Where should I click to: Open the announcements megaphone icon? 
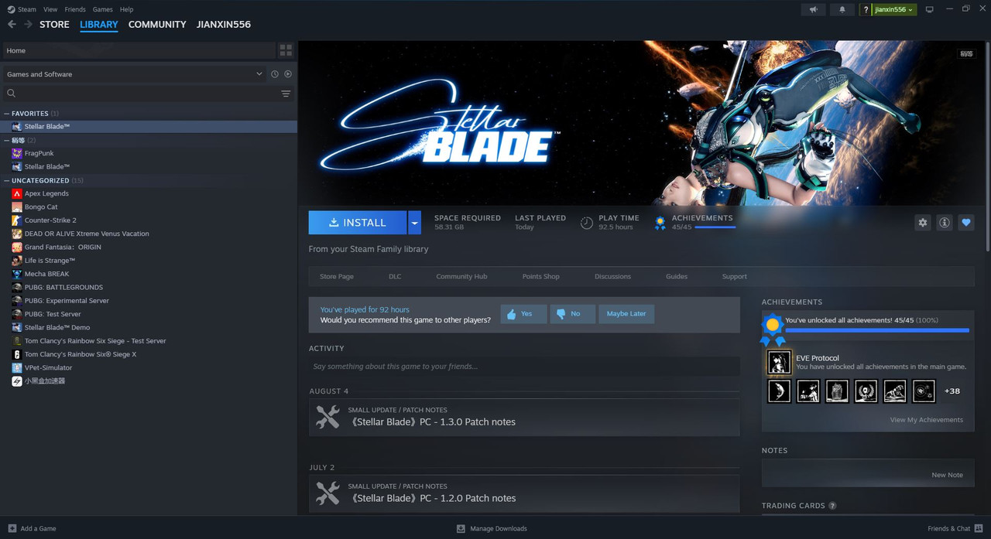tap(813, 9)
